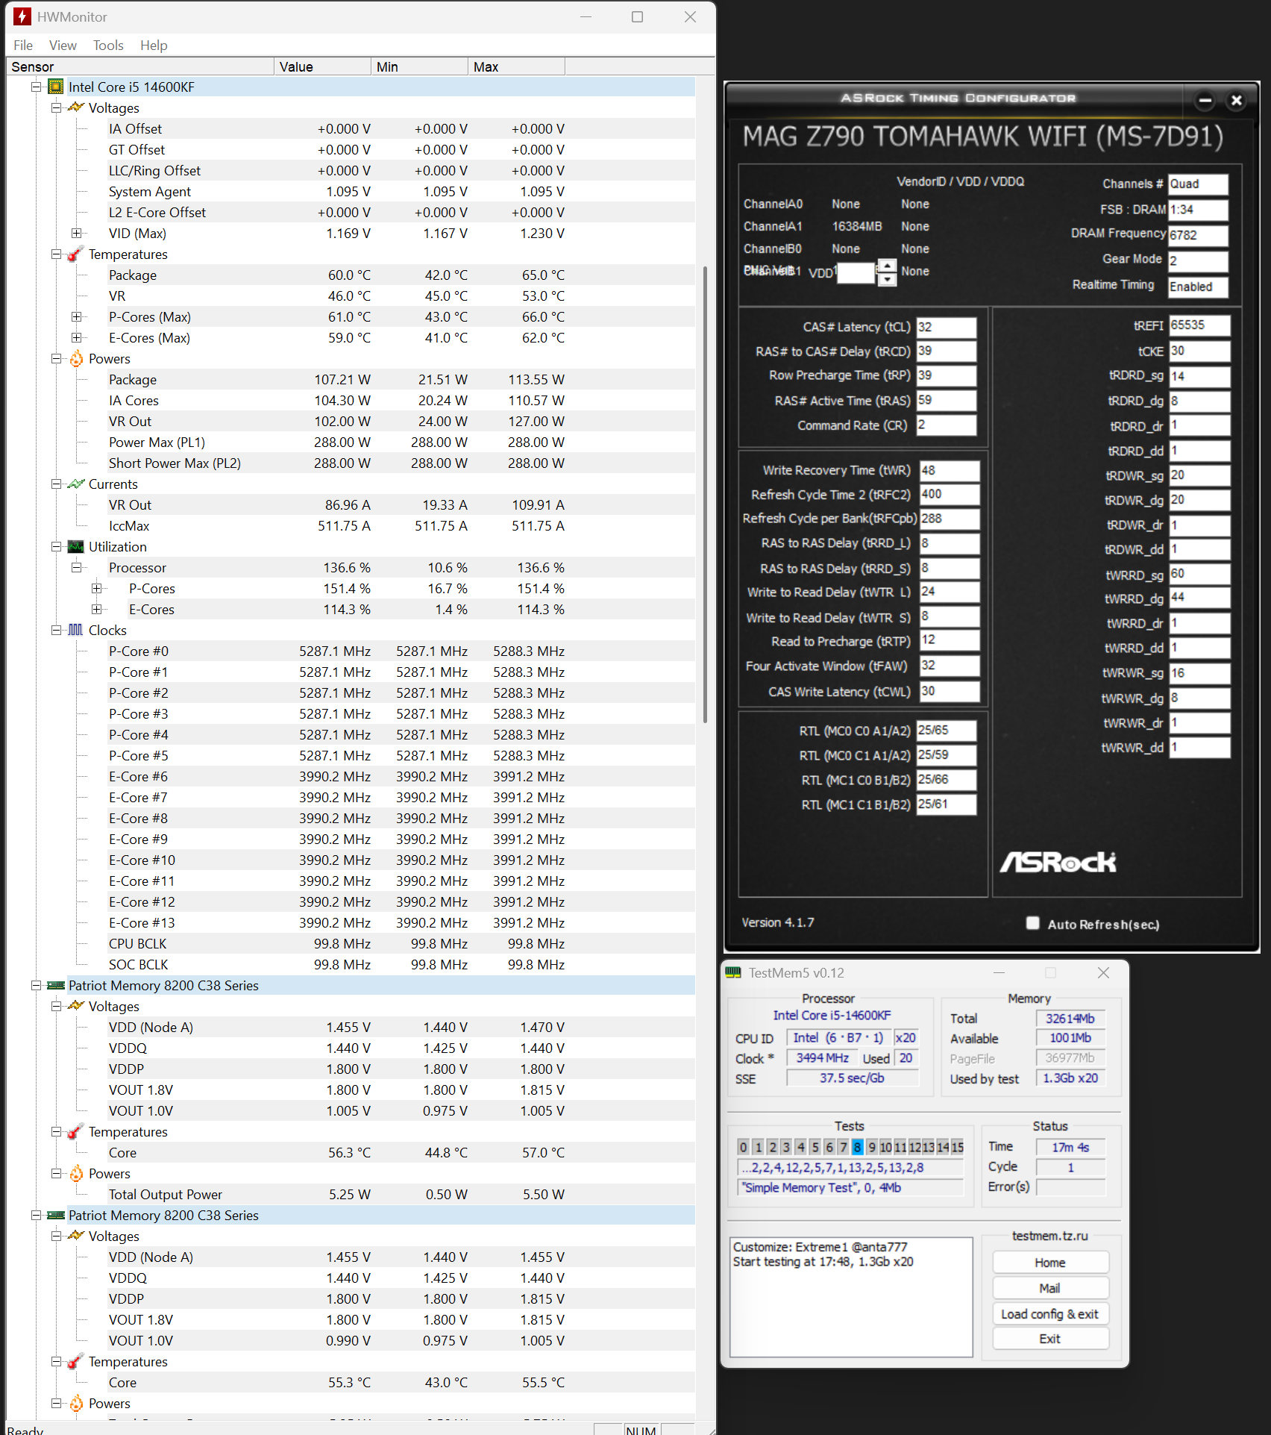This screenshot has width=1271, height=1435.
Task: Close the ASRock Timing Configurator window
Action: point(1236,101)
